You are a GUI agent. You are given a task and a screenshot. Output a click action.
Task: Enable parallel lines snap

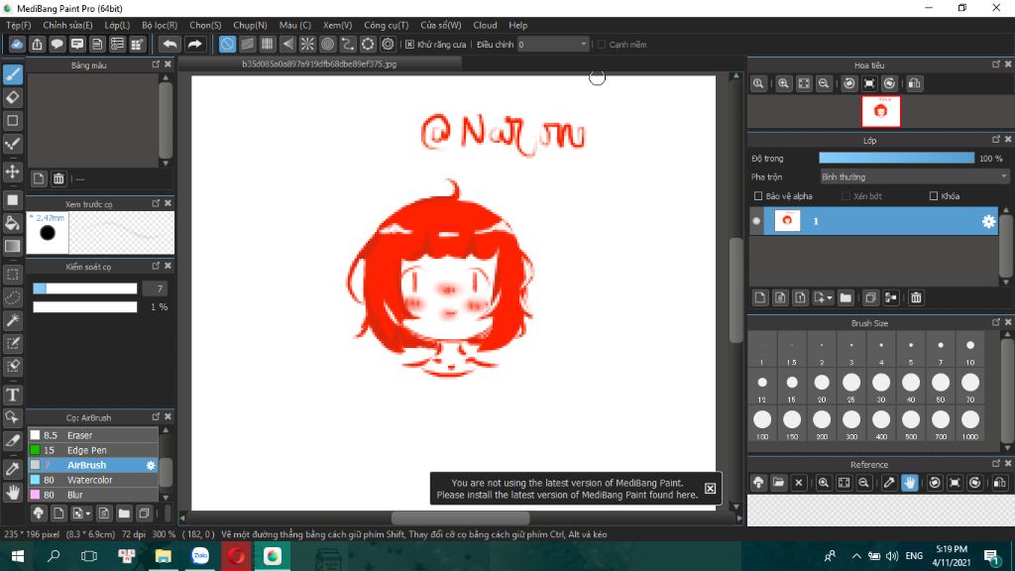247,44
